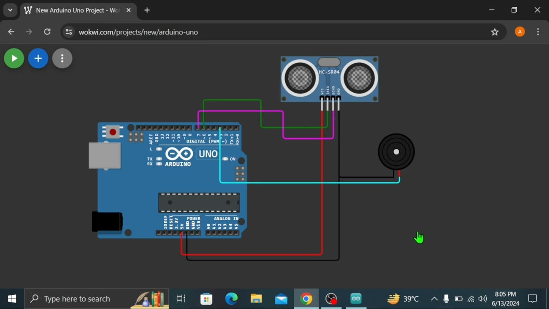Reload the Wokwi page
The height and width of the screenshot is (309, 549).
[x=47, y=32]
